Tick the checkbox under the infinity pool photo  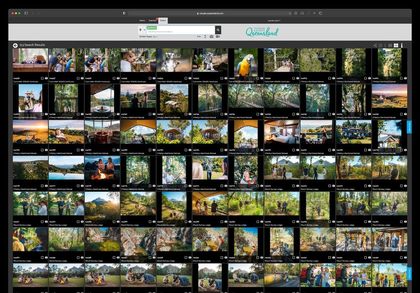78,186
